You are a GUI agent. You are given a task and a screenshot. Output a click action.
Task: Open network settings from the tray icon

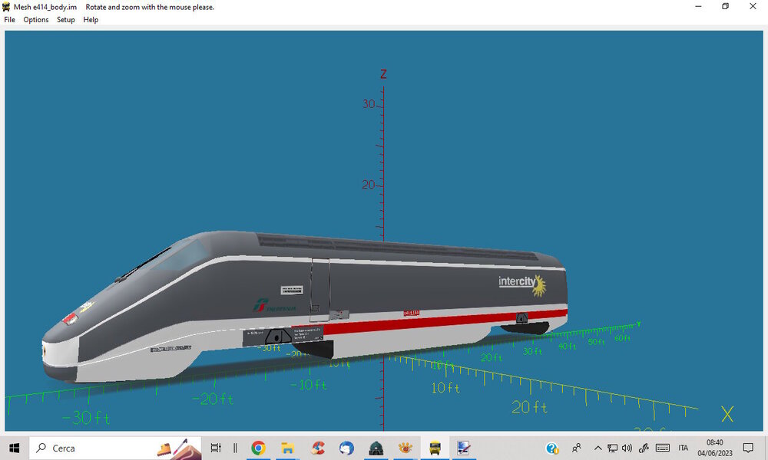[x=612, y=448]
